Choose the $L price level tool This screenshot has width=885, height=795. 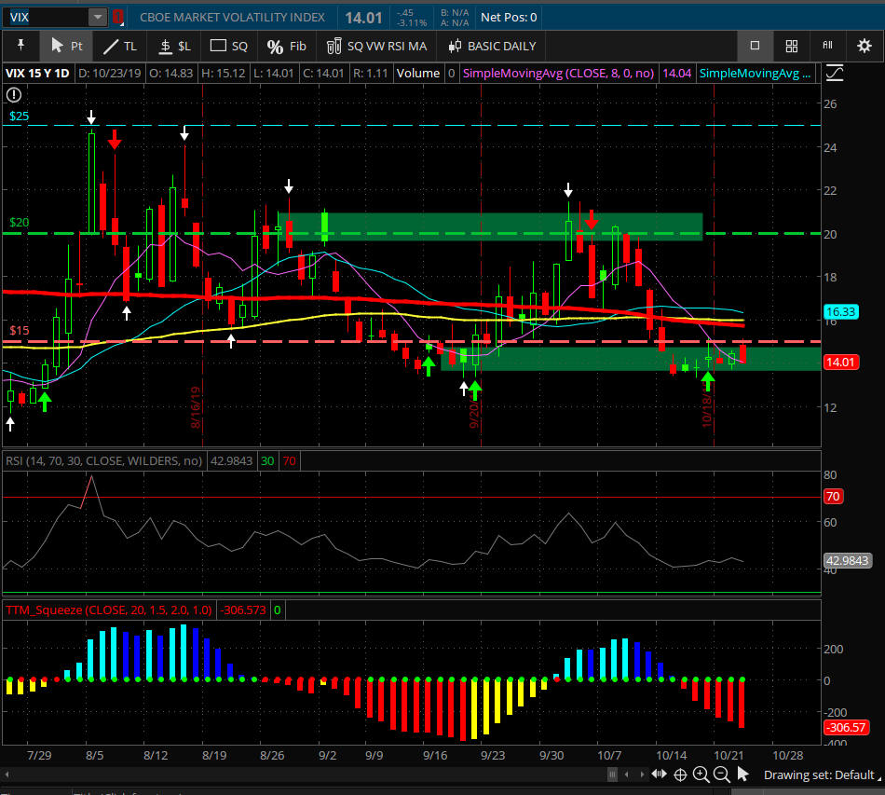click(x=174, y=46)
